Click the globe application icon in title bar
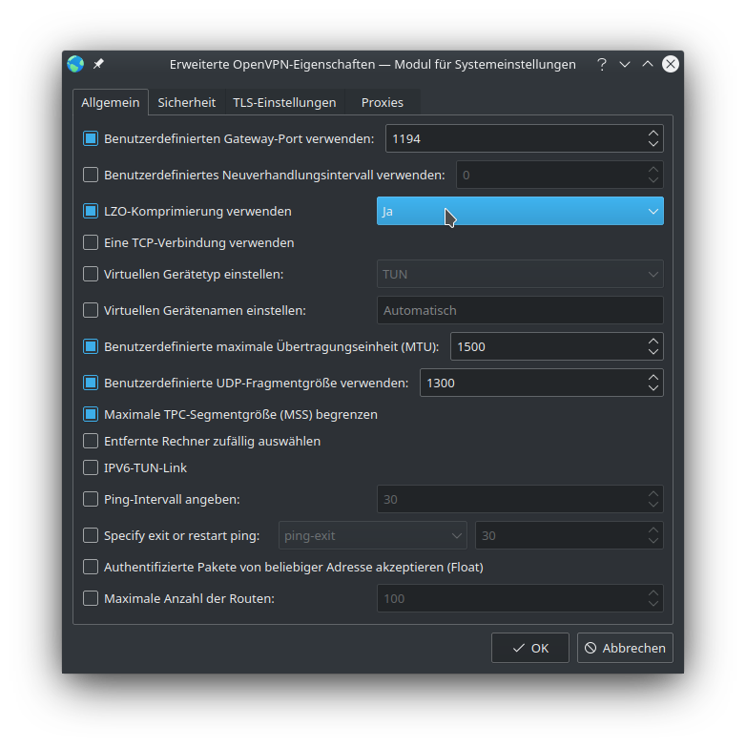The height and width of the screenshot is (747, 746). pyautogui.click(x=75, y=64)
